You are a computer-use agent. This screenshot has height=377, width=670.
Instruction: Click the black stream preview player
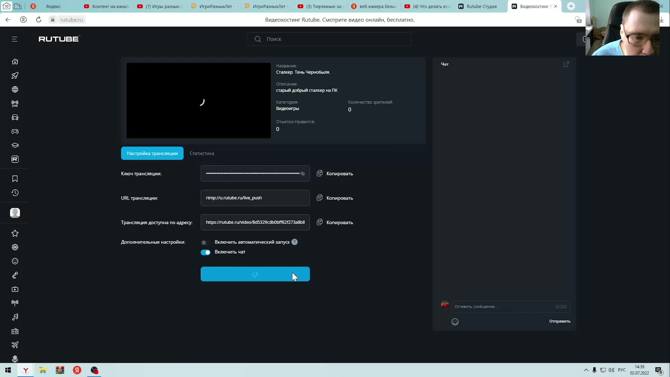(198, 101)
